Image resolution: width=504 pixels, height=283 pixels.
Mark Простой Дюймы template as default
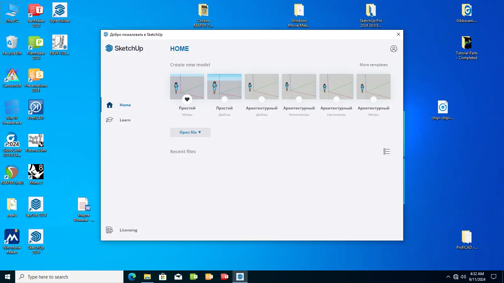pyautogui.click(x=224, y=99)
